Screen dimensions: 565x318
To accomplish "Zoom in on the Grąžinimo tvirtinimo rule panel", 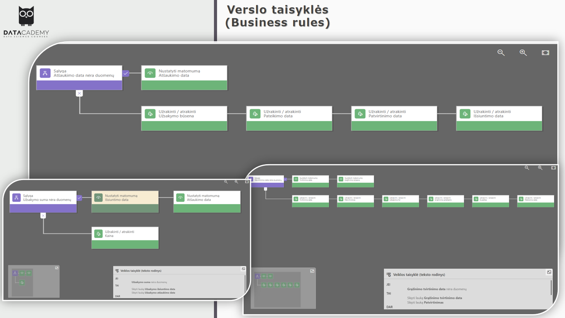I will pyautogui.click(x=540, y=168).
